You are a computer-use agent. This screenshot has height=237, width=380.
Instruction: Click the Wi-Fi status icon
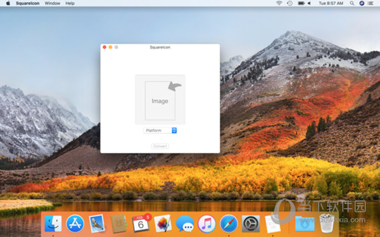pos(279,3)
